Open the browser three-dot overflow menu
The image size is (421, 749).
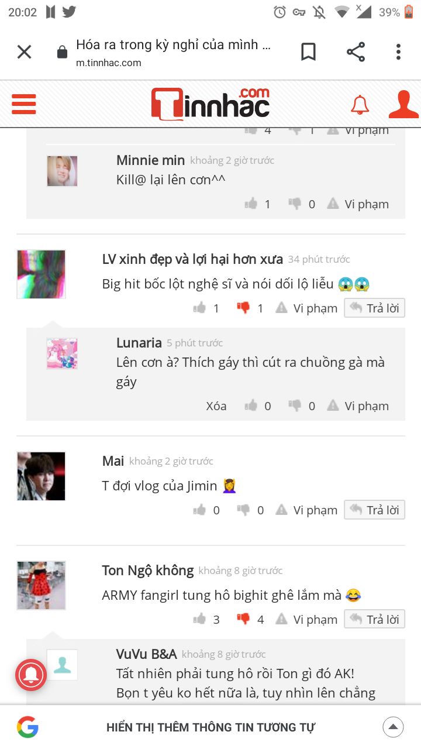[x=398, y=52]
